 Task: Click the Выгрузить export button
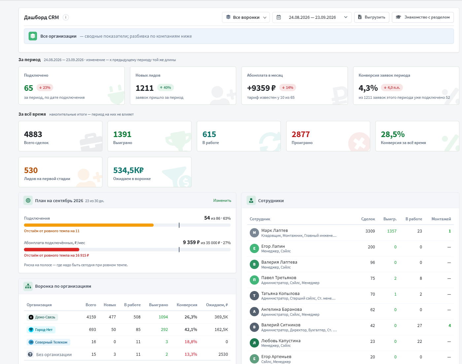[372, 17]
